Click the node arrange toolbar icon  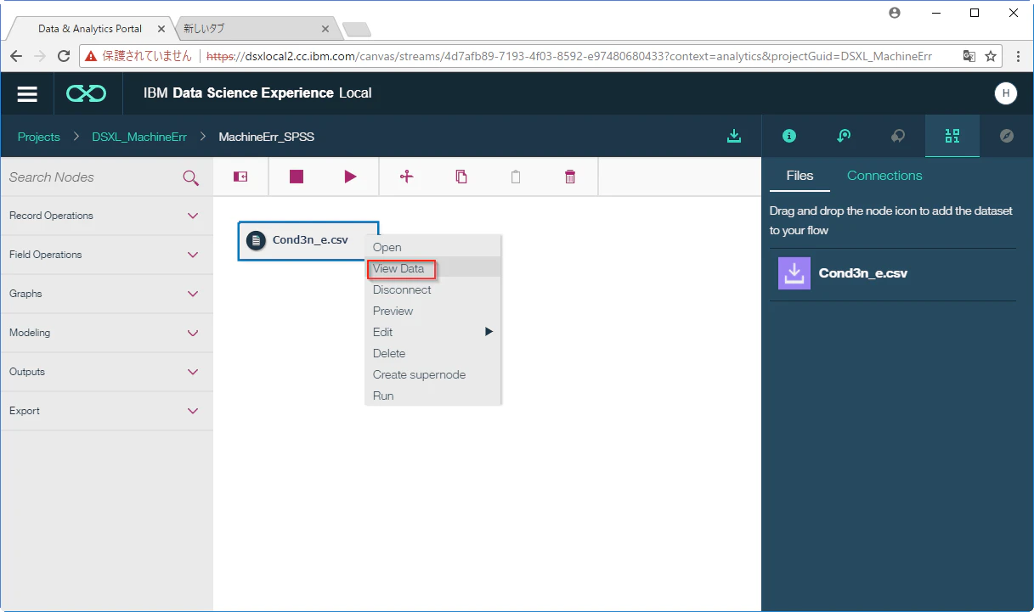click(x=406, y=177)
